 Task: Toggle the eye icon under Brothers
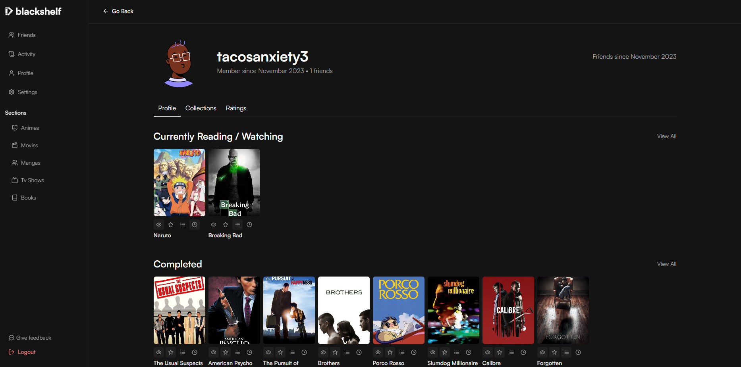323,352
